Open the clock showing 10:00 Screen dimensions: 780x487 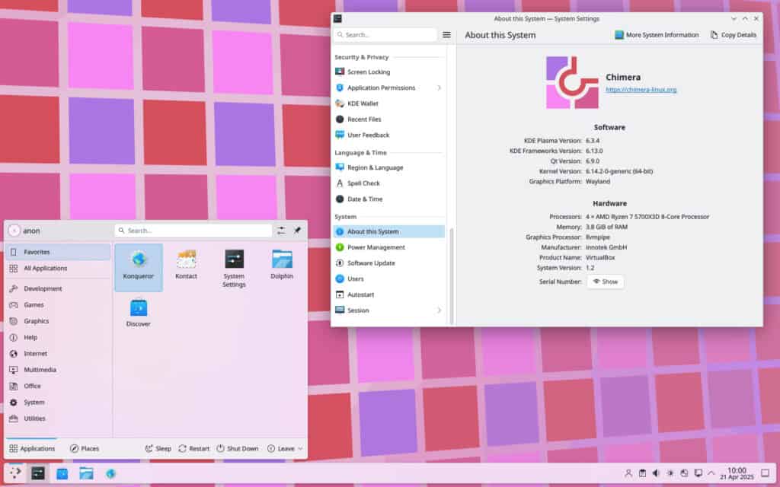click(737, 473)
